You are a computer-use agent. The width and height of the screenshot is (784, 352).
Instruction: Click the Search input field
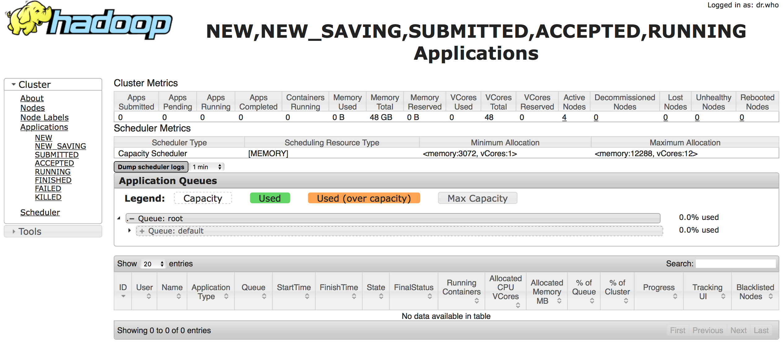pos(735,264)
